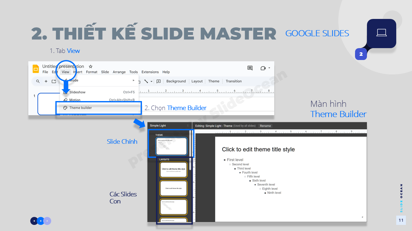Choose Slideshow from the View menu
412x231 pixels.
tap(99, 92)
